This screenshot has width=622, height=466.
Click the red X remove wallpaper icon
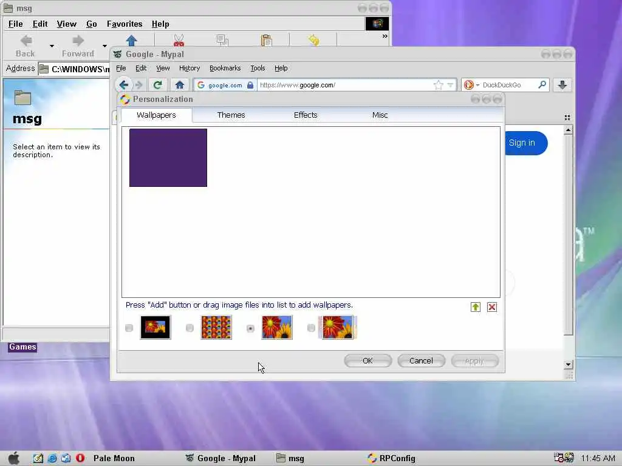coord(492,307)
